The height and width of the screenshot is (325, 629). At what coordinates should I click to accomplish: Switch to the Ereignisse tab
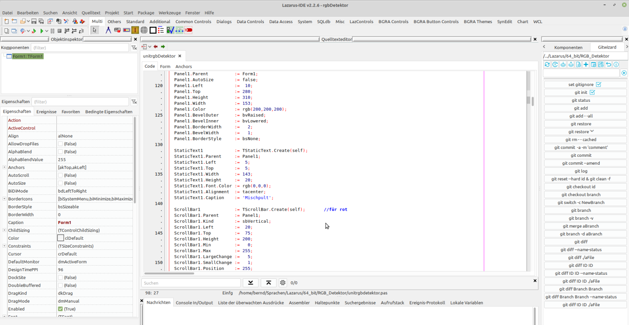(46, 111)
